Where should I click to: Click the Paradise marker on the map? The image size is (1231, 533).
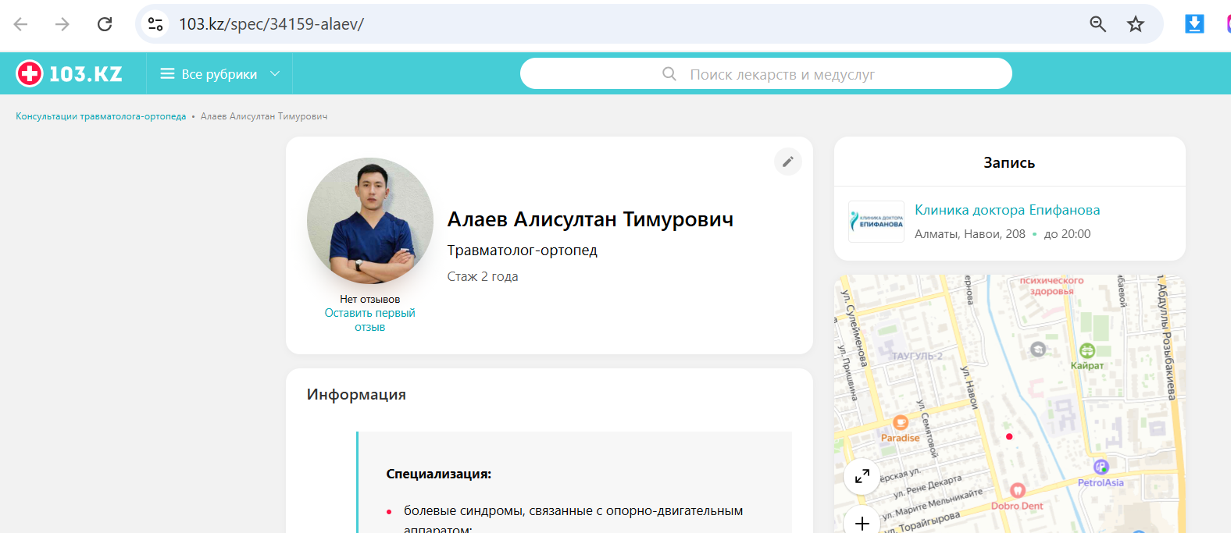901,424
